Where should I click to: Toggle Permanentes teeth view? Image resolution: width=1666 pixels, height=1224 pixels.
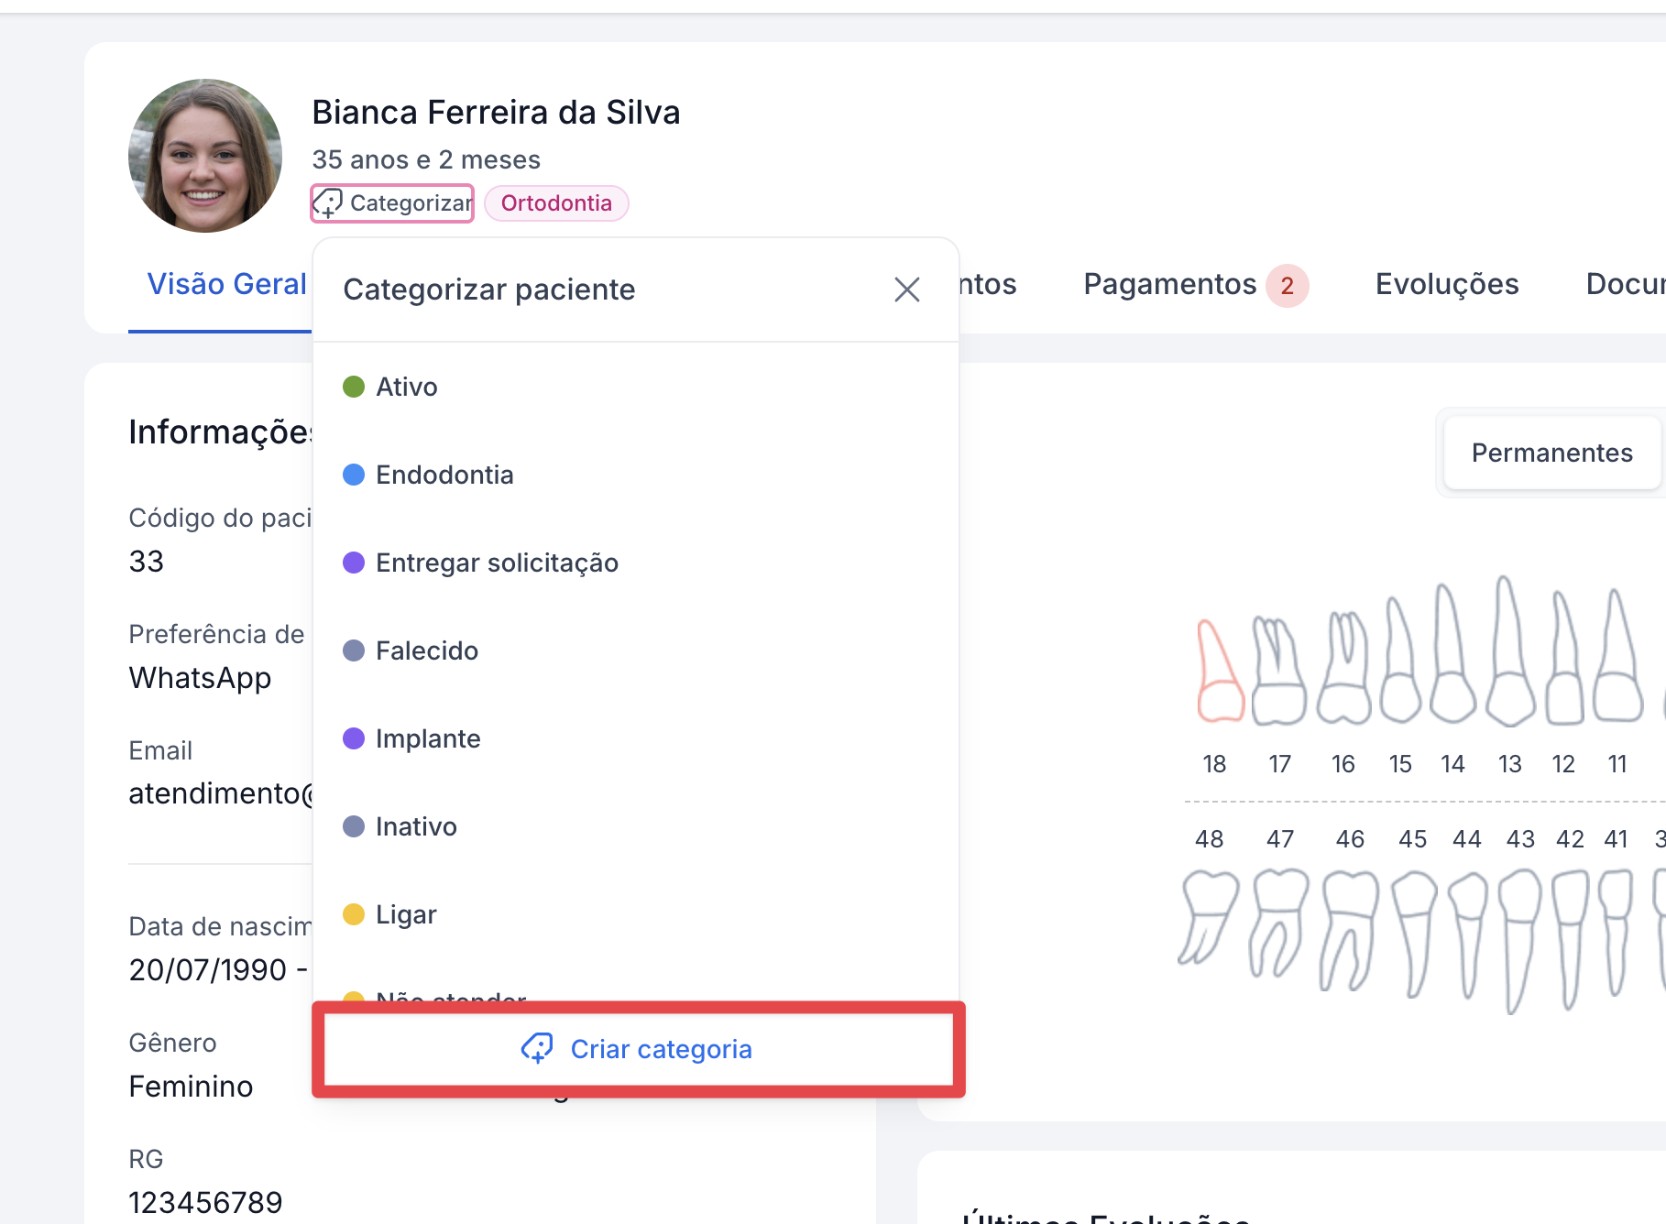click(1551, 453)
